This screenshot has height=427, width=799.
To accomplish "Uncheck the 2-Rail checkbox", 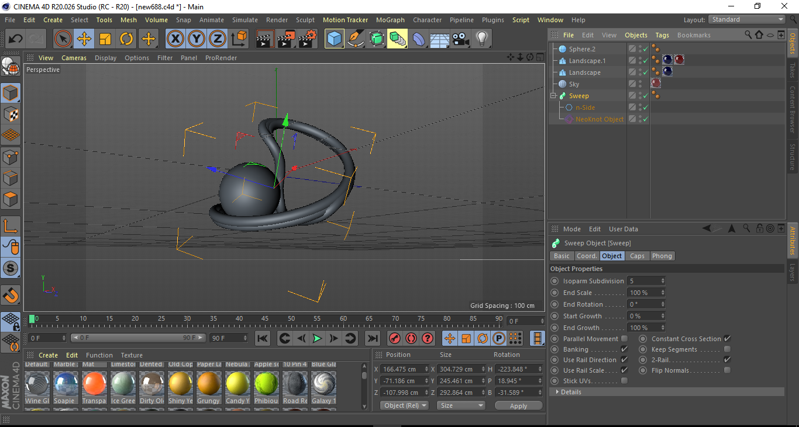I will [x=727, y=360].
